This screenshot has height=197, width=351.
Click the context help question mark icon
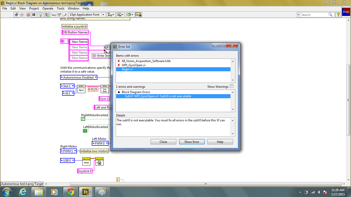[338, 15]
